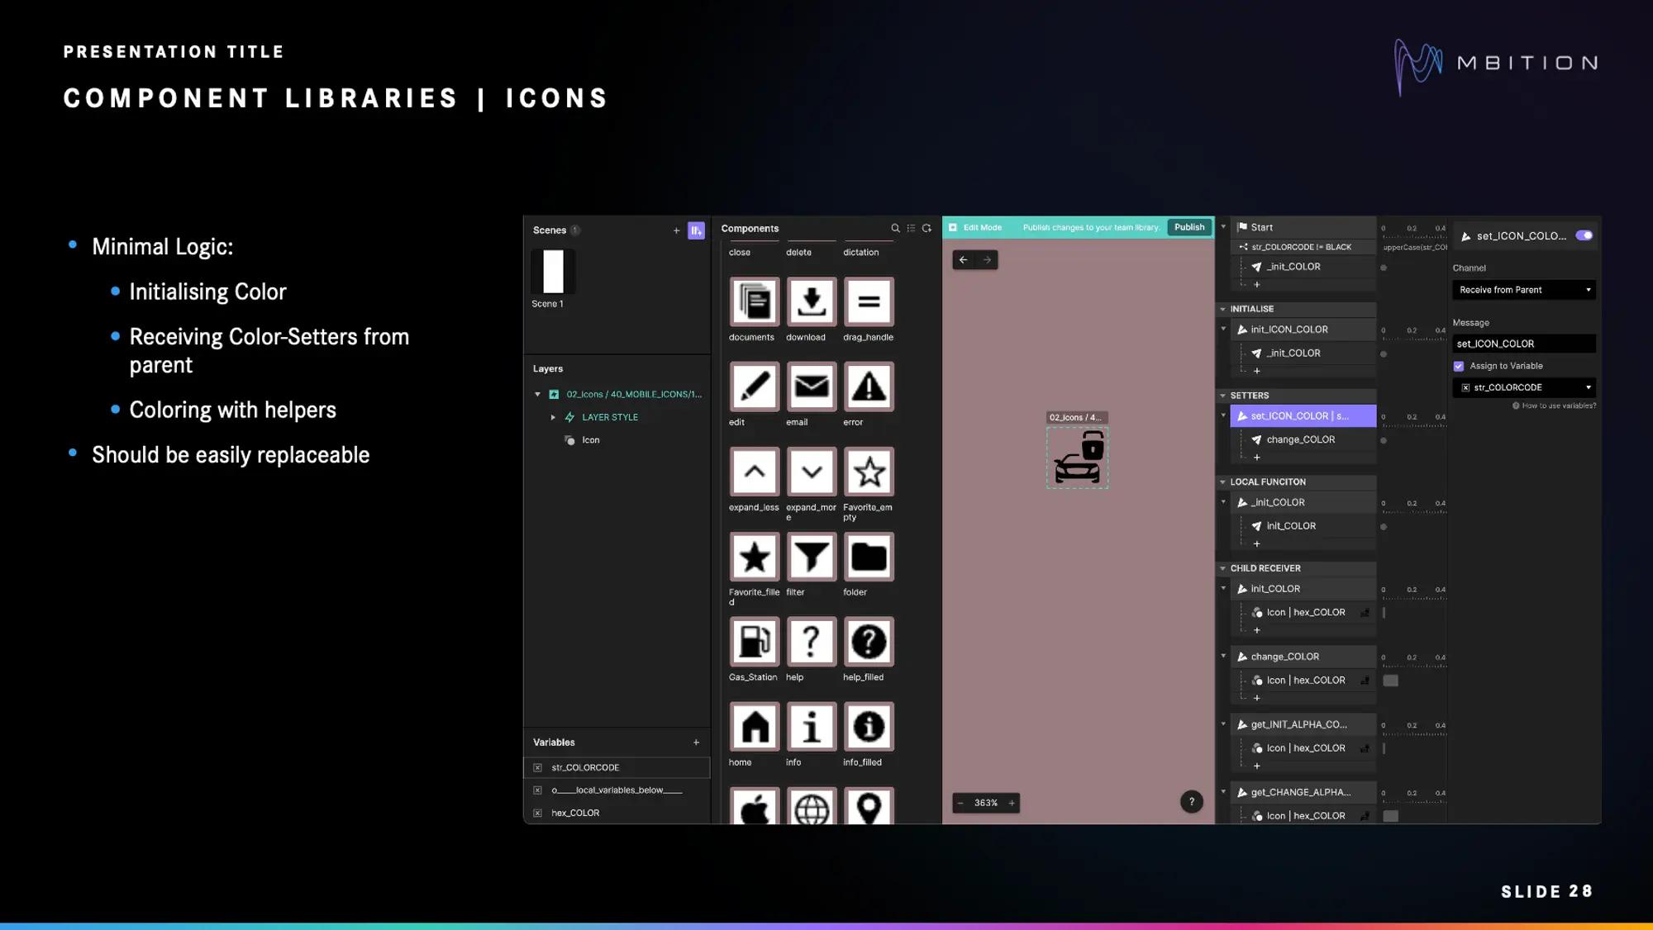Image resolution: width=1653 pixels, height=930 pixels.
Task: Select the Icon layer in Layers
Action: click(x=590, y=440)
